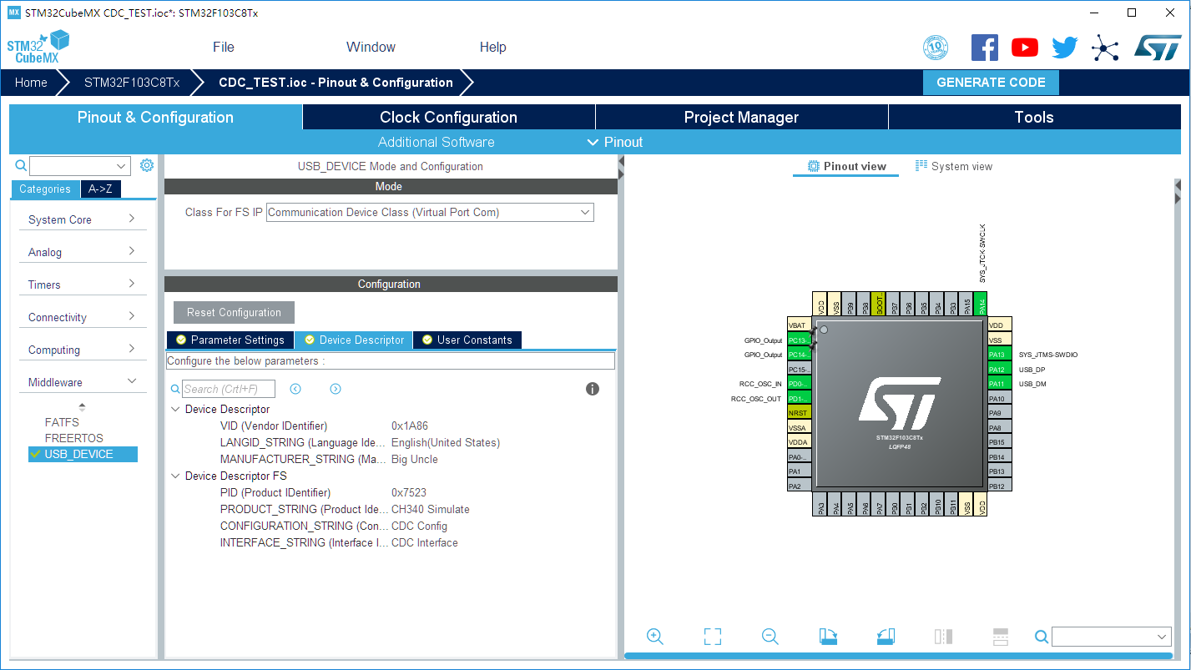
Task: Zoom in on the pinout view
Action: click(x=655, y=636)
